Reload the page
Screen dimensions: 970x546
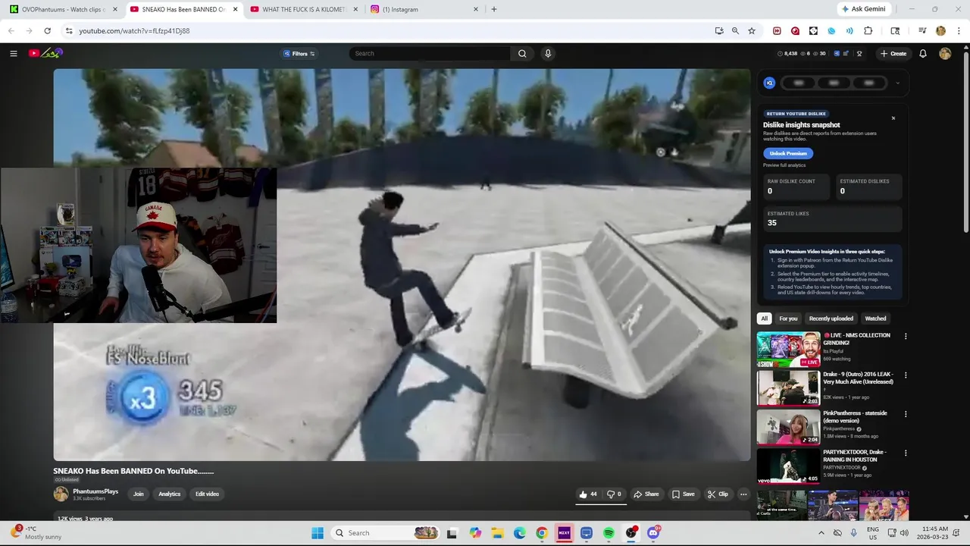pyautogui.click(x=47, y=31)
